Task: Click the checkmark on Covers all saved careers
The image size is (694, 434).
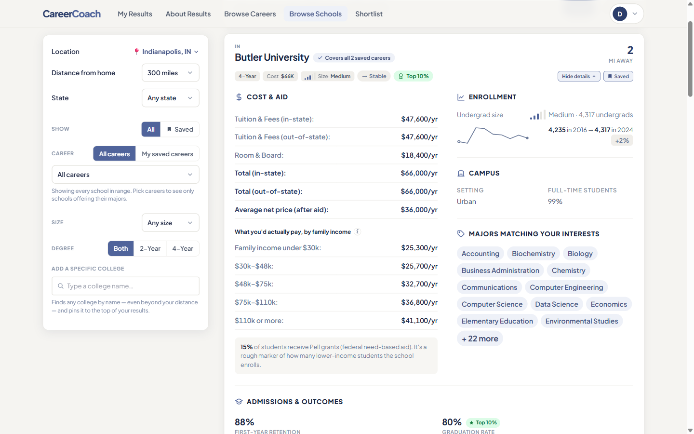Action: click(x=320, y=58)
